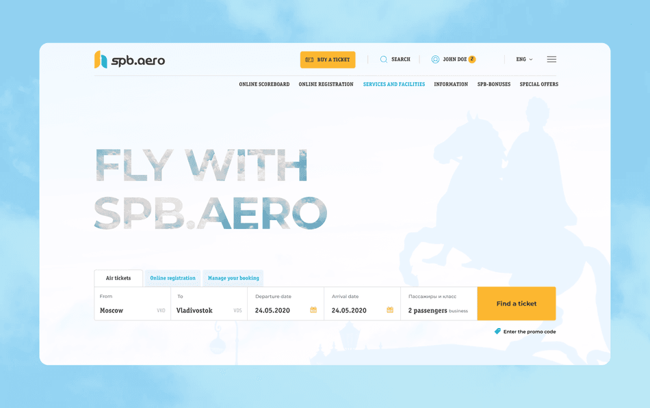Screen dimensions: 650x408
Task: Open the passengers and class selector
Action: click(x=439, y=303)
